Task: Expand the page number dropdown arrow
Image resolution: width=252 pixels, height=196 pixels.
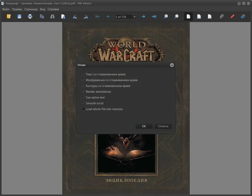Action: coord(135,17)
